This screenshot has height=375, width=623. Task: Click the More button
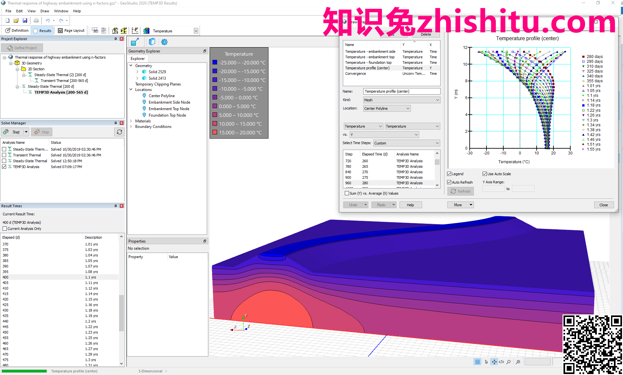pos(460,205)
